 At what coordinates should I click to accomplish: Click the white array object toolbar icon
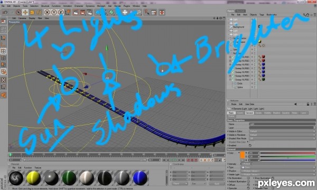(125, 12)
